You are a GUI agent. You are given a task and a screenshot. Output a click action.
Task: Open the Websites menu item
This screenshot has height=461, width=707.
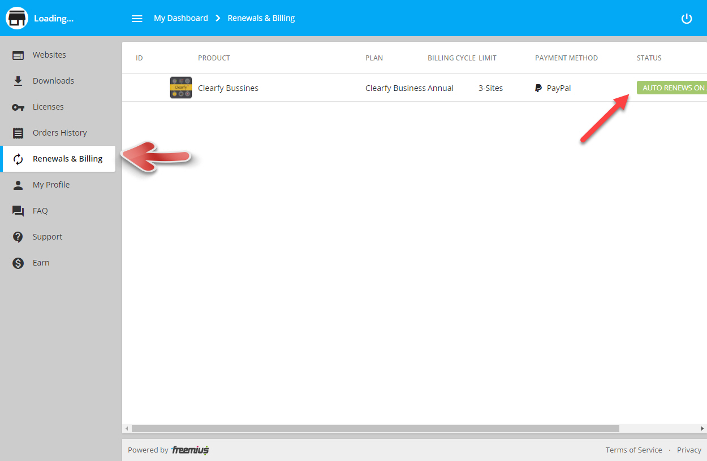pos(58,55)
